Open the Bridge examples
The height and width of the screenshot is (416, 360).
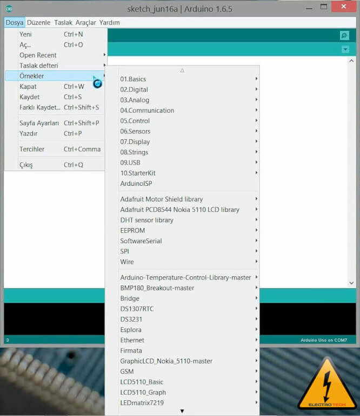point(182,298)
